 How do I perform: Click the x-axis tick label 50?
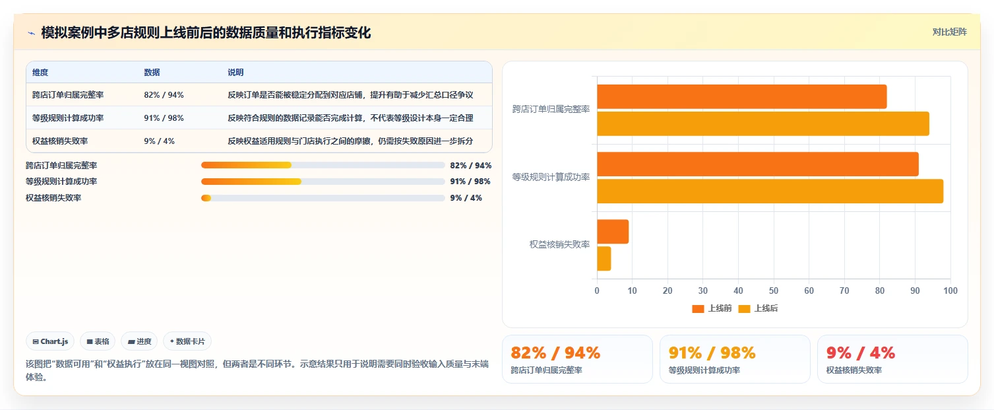coord(774,290)
